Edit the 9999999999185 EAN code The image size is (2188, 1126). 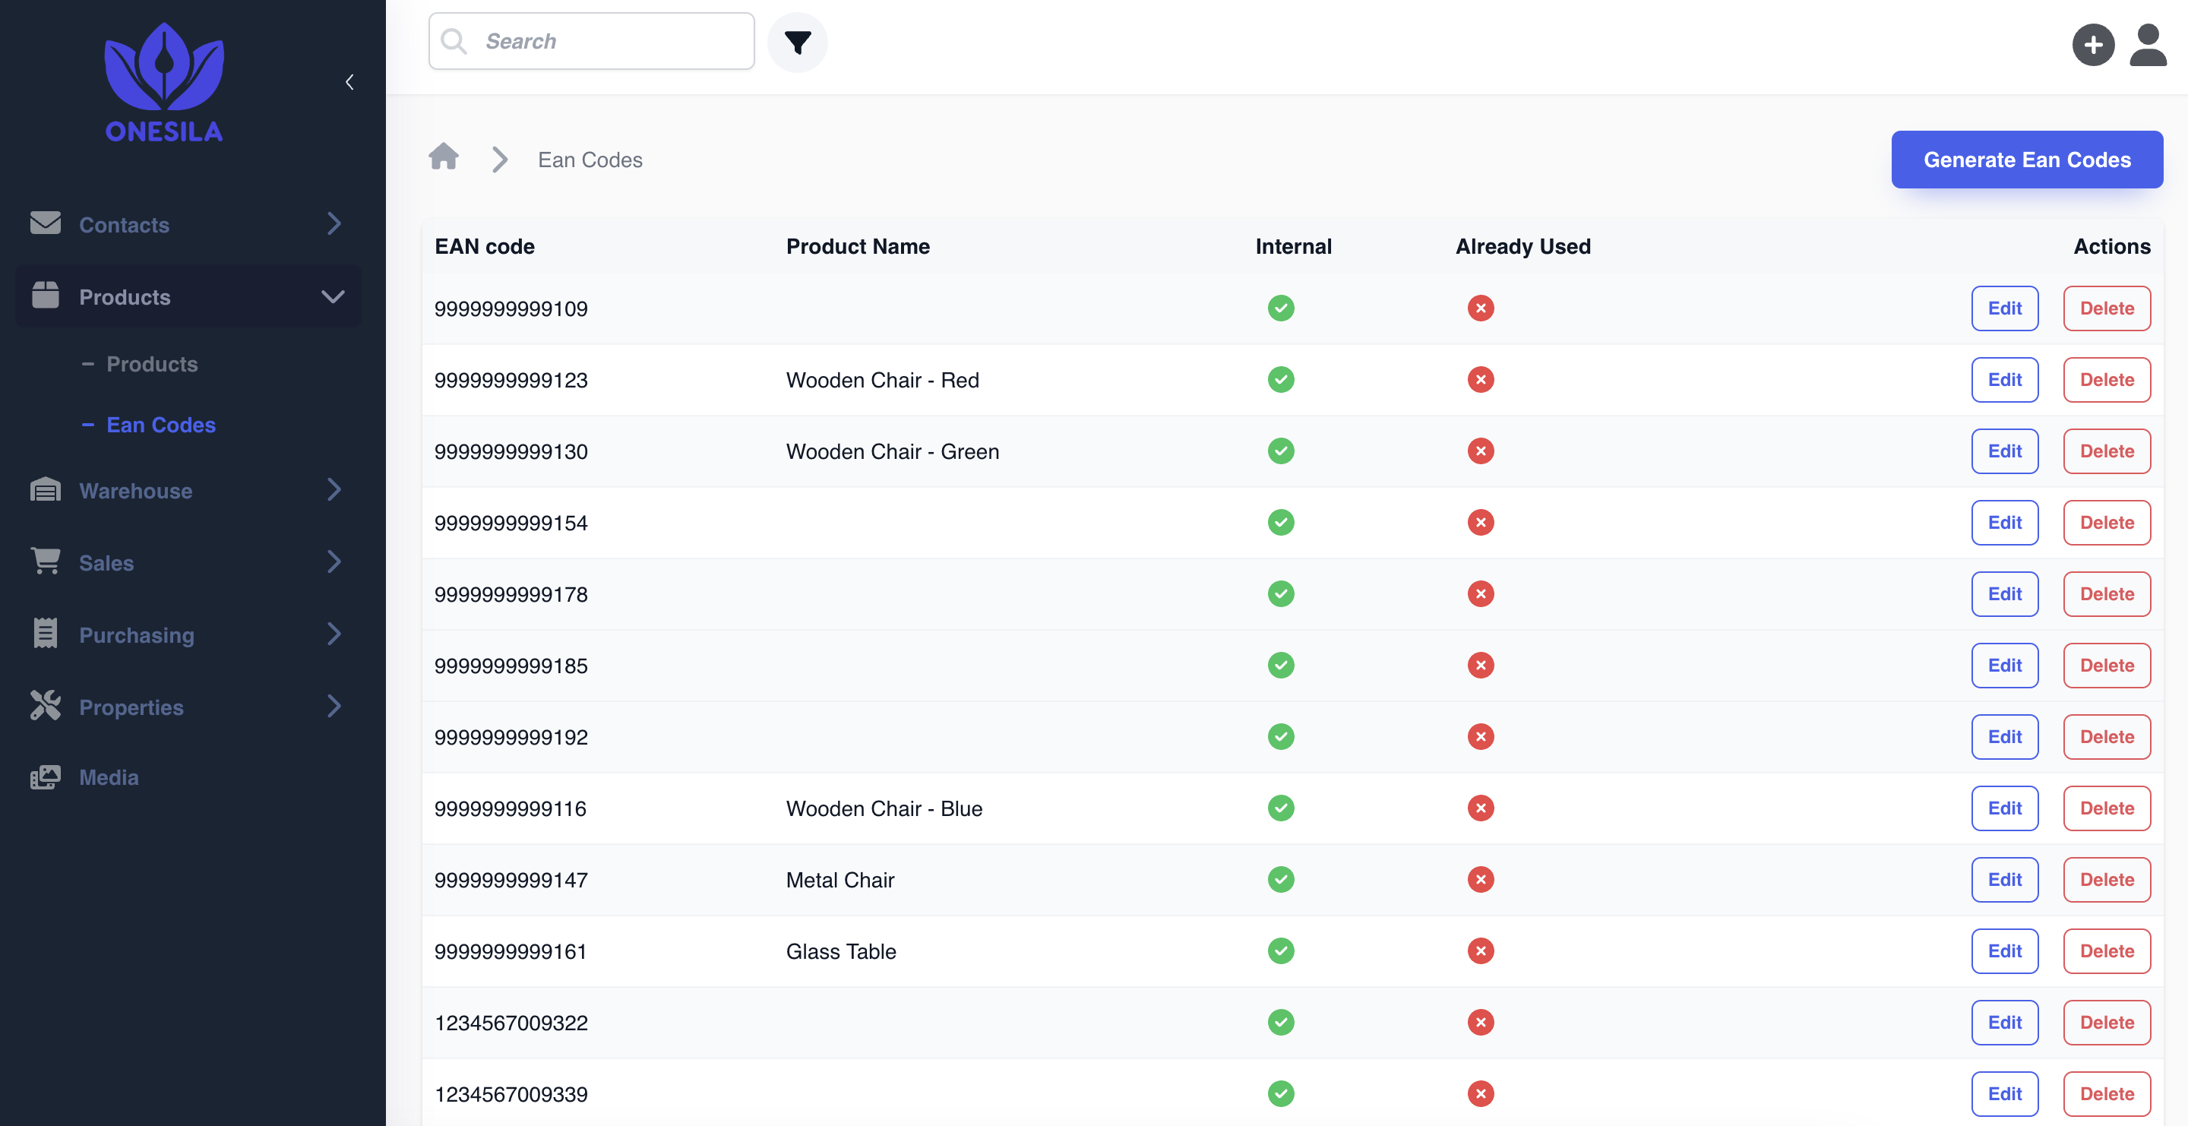2005,666
